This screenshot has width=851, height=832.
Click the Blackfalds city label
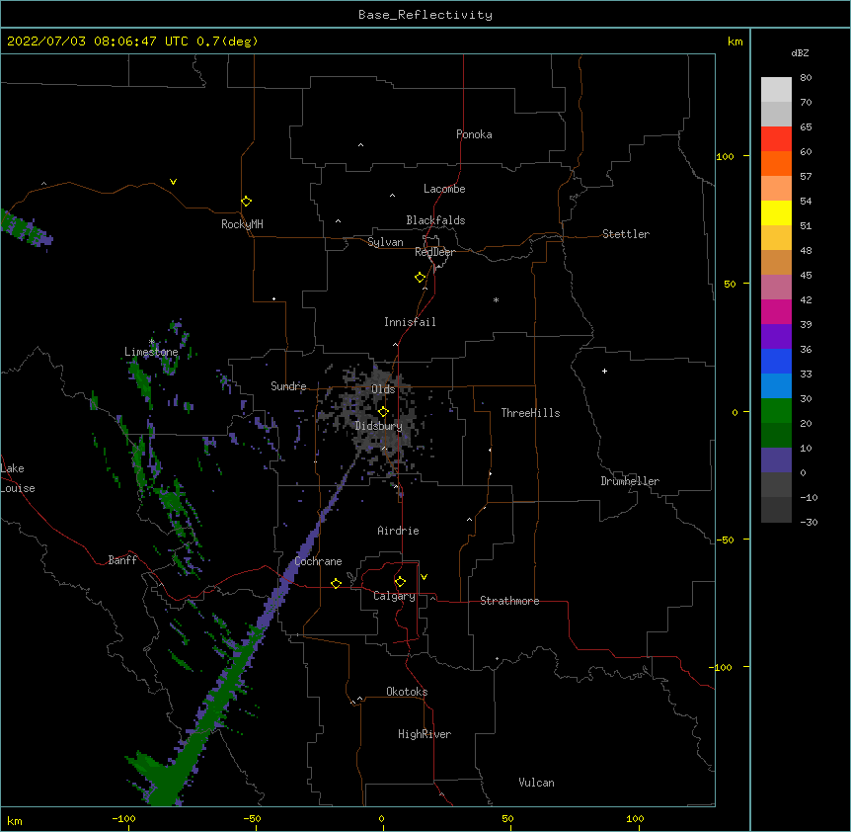coord(435,220)
